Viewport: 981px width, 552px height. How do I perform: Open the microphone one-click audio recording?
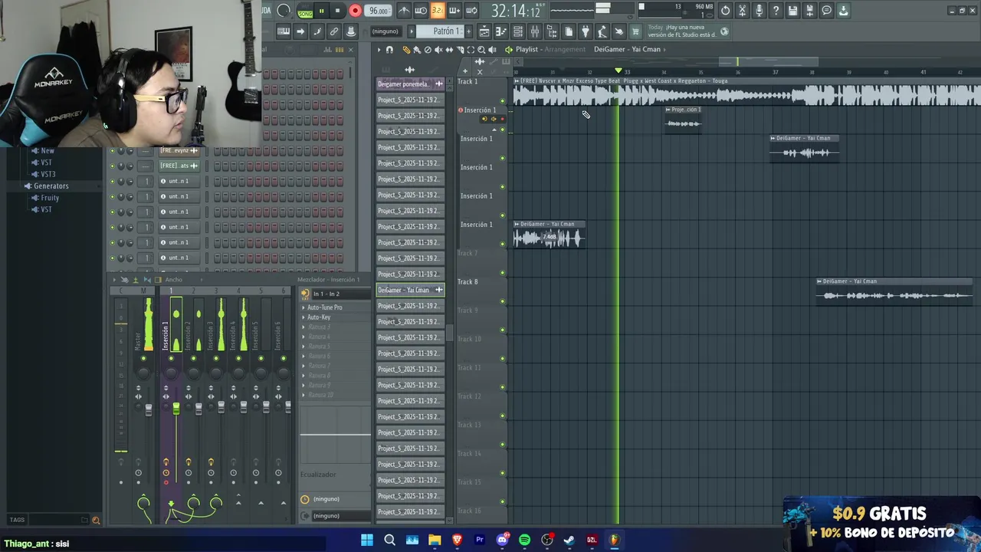759,11
